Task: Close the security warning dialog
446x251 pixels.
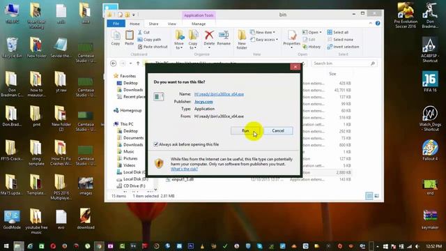Action: click(295, 67)
